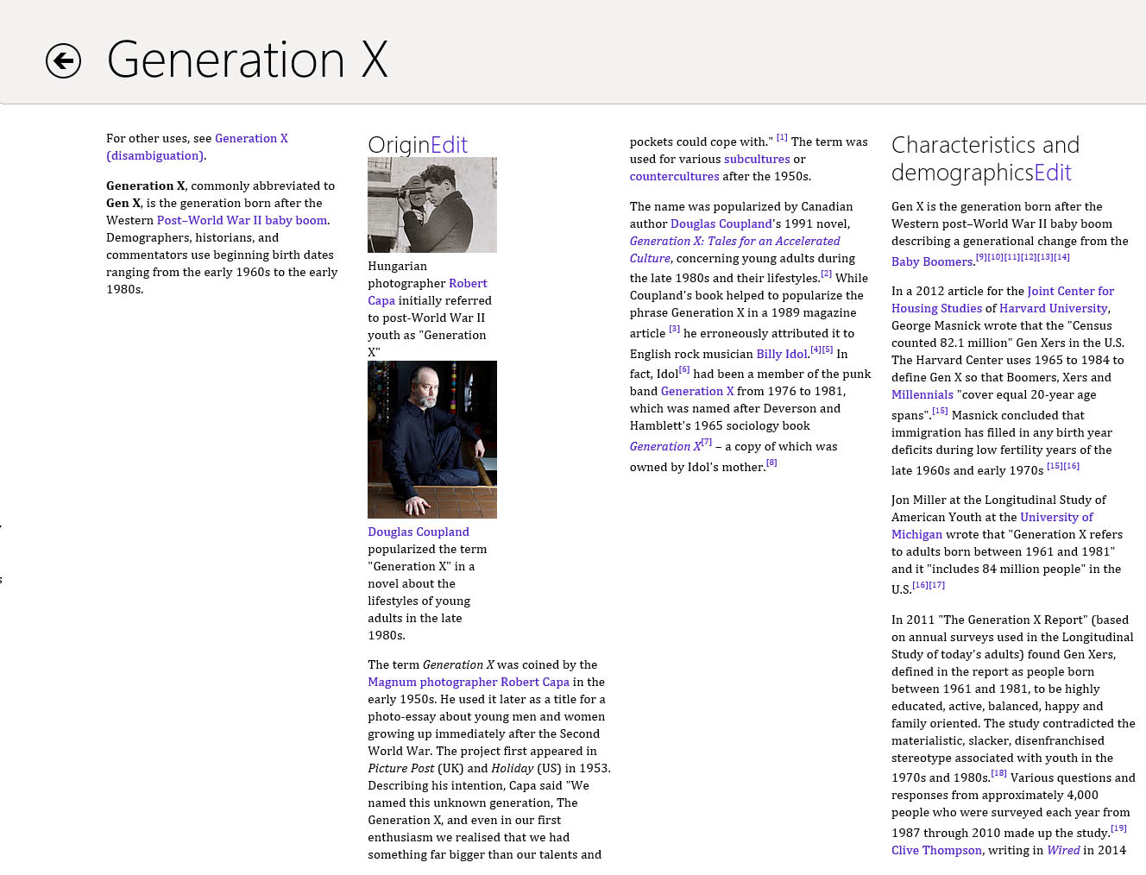Click citation [3] after "article"

point(674,329)
